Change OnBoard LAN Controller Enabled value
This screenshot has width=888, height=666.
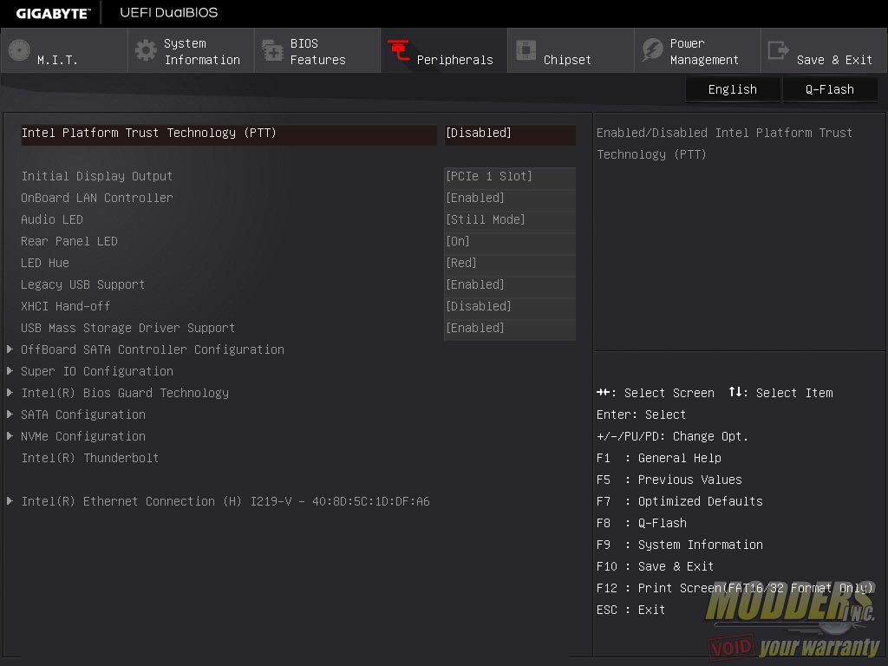point(510,199)
